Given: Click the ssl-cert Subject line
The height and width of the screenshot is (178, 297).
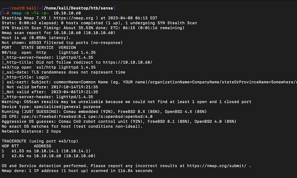Looking at the screenshot, I should coord(149,82).
